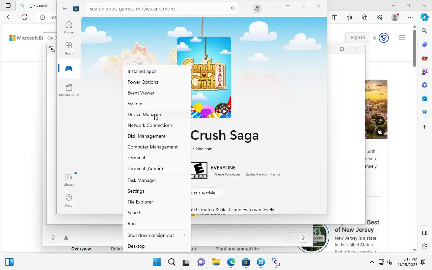The height and width of the screenshot is (270, 432).
Task: Select the Gaming controller icon in Store sidebar
Action: [x=69, y=69]
